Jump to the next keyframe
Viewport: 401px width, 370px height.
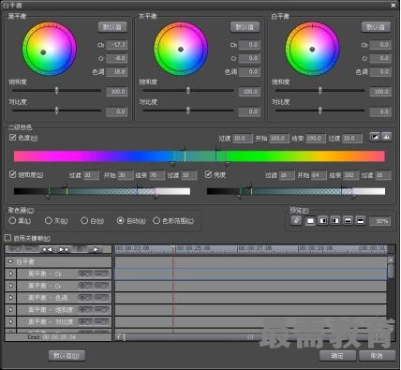click(x=64, y=249)
